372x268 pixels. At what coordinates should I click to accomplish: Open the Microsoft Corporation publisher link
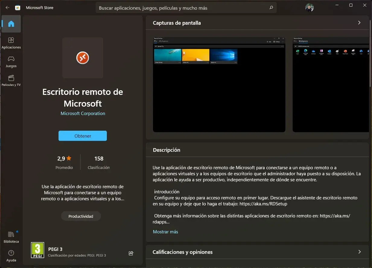[x=83, y=114]
